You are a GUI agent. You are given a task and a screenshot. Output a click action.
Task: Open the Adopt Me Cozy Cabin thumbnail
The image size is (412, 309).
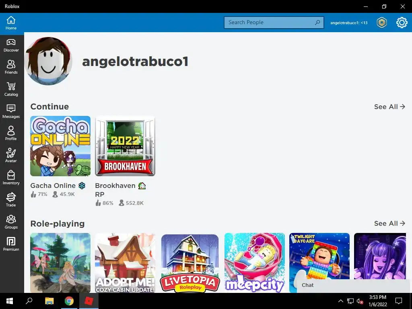(x=125, y=263)
